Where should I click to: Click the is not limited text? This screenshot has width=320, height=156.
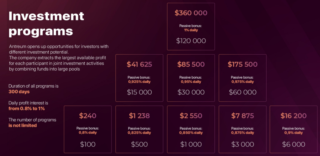pyautogui.click(x=23, y=125)
